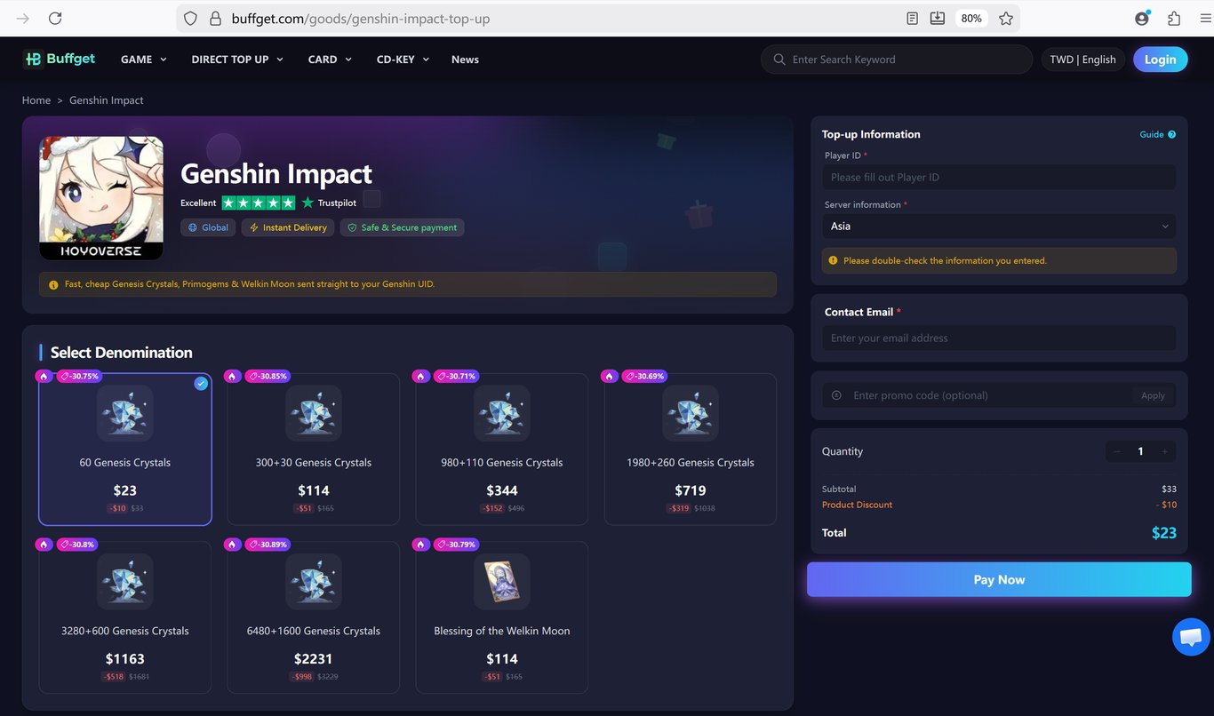The width and height of the screenshot is (1214, 716).
Task: Click the browser address bar URL
Action: tap(360, 19)
